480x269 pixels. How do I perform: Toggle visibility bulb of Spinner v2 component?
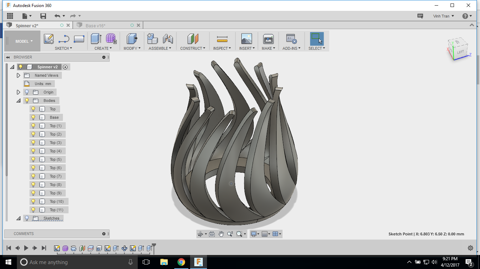20,67
